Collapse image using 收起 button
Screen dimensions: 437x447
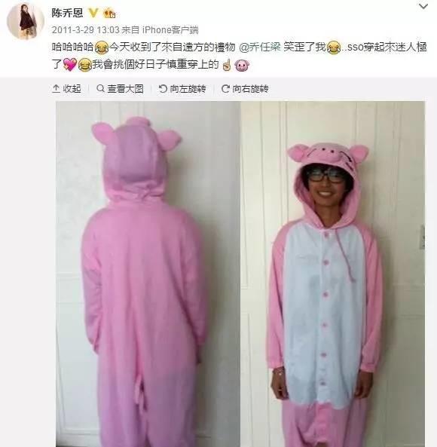click(66, 89)
